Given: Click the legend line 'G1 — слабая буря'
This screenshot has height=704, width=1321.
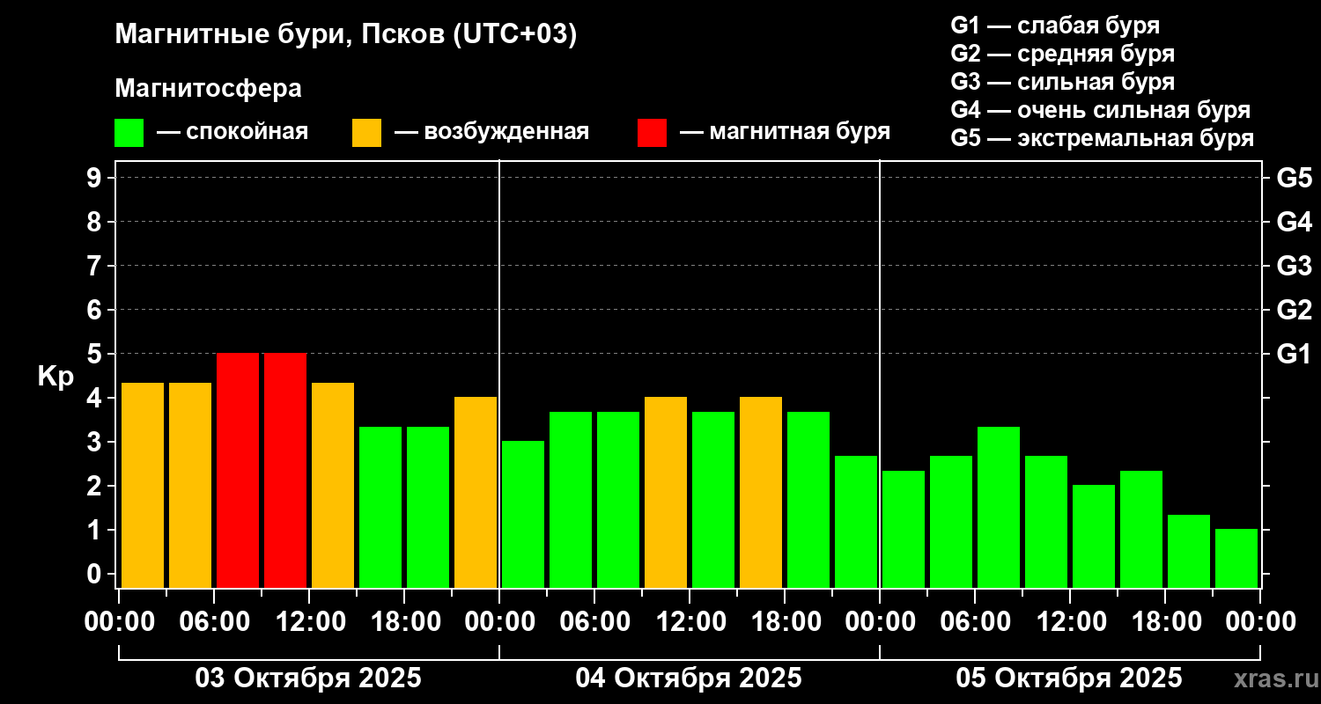Looking at the screenshot, I should pos(1055,26).
